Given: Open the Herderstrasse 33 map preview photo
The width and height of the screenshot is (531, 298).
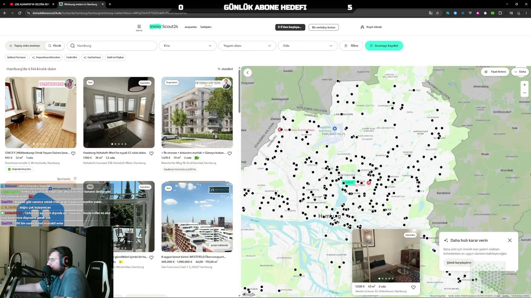Looking at the screenshot, I should tap(386, 255).
